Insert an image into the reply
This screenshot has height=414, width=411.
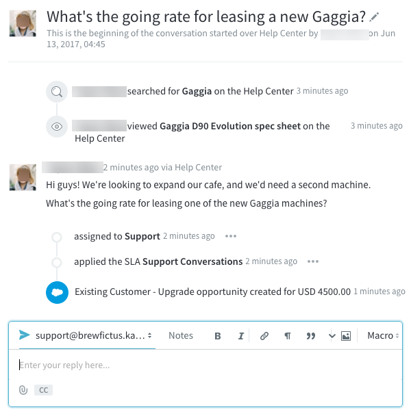[346, 336]
